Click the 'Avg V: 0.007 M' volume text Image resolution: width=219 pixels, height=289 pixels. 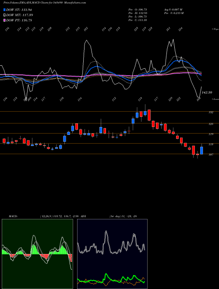[x=173, y=10]
